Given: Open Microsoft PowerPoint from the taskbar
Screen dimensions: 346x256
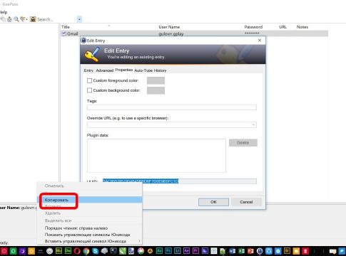Looking at the screenshot, I should click(250, 251).
